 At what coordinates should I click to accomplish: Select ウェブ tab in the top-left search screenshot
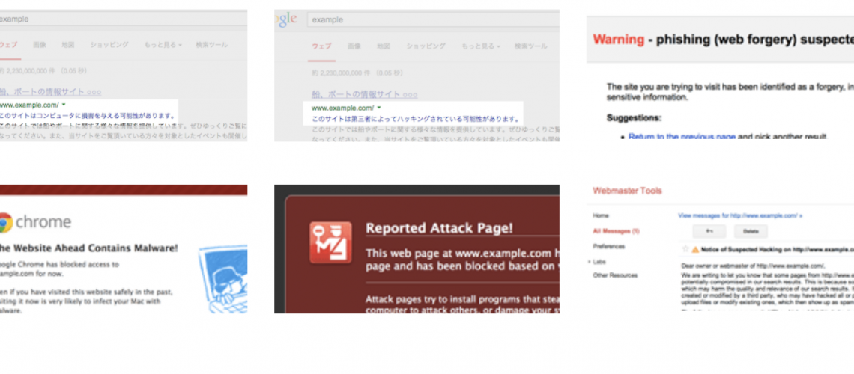click(8, 45)
